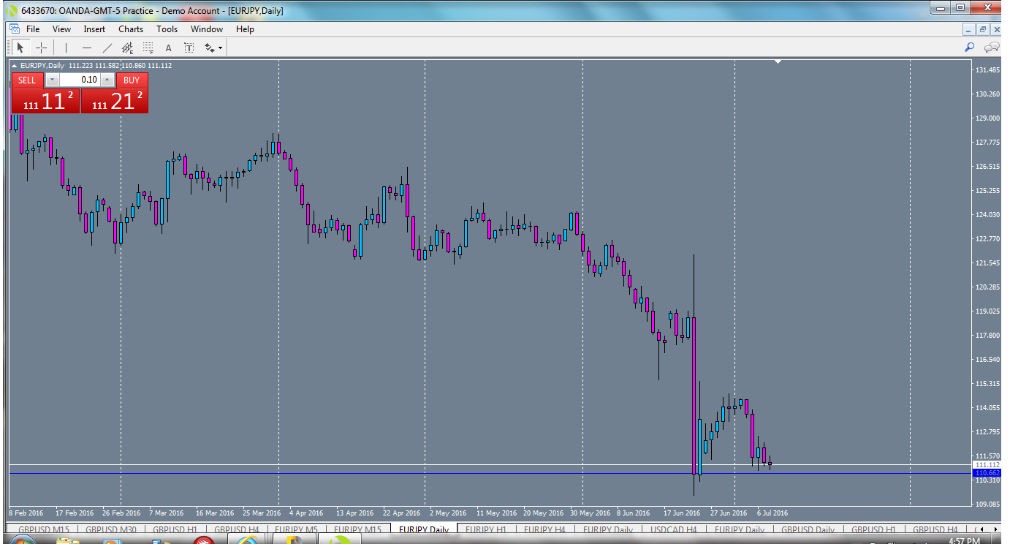Click the magnifier zoom icon near top right
This screenshot has height=544, width=1010.
coord(969,47)
